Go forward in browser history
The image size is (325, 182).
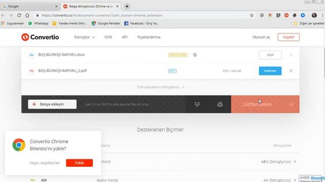coord(11,15)
